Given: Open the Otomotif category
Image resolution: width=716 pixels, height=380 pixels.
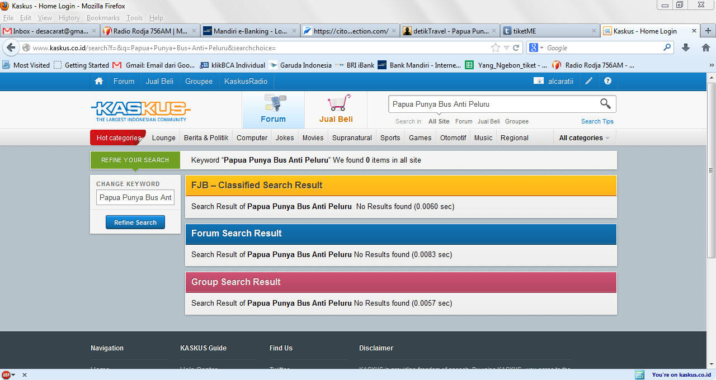Looking at the screenshot, I should click(453, 137).
